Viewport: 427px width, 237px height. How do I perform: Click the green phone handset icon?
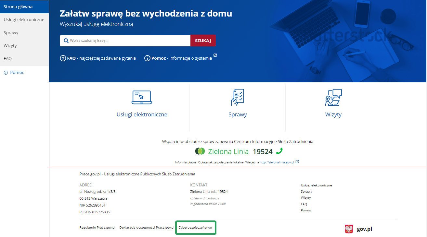tap(279, 151)
